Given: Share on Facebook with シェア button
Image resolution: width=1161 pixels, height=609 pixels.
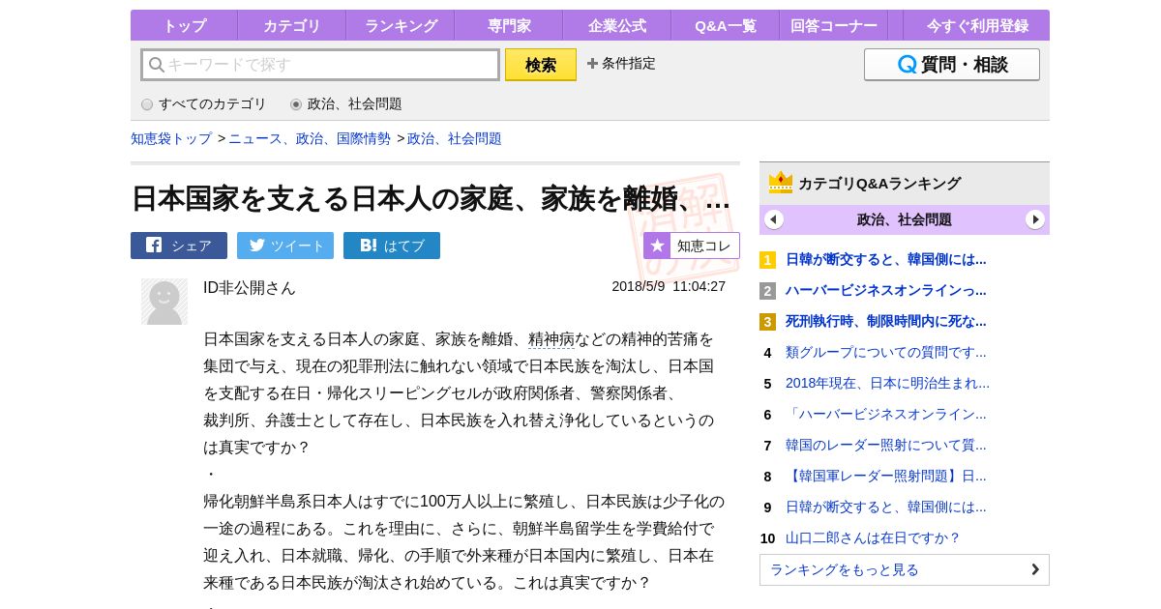Looking at the screenshot, I should click(179, 246).
